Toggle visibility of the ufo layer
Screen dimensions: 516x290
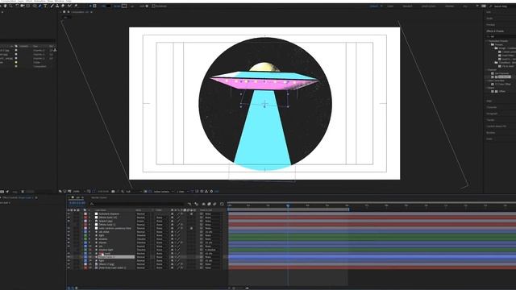tap(69, 246)
